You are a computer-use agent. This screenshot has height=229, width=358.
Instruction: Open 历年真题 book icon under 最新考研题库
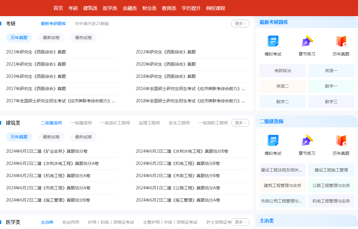click(x=341, y=41)
